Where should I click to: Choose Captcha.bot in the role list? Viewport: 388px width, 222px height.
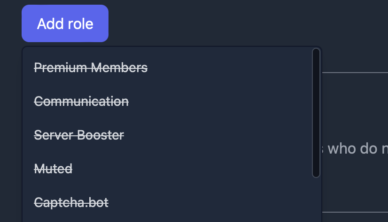pyautogui.click(x=71, y=202)
